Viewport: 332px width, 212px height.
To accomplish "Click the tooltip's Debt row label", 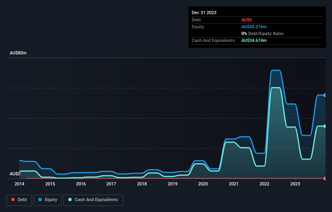I will point(196,20).
